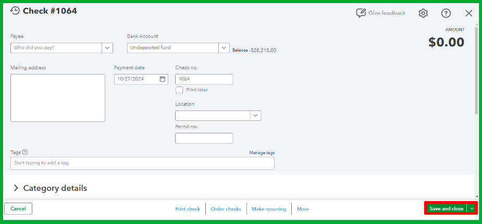The height and width of the screenshot is (224, 482).
Task: Open the Bank Account dropdown arrow
Action: click(224, 48)
